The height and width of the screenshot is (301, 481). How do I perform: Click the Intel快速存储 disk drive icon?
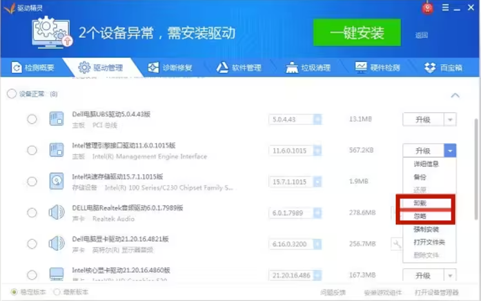point(57,181)
